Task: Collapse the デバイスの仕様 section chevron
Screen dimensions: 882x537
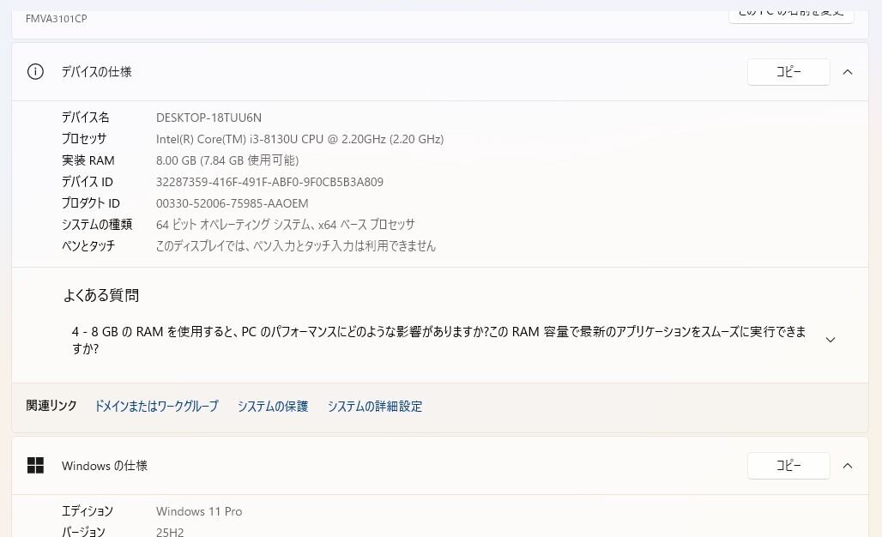Action: (847, 72)
